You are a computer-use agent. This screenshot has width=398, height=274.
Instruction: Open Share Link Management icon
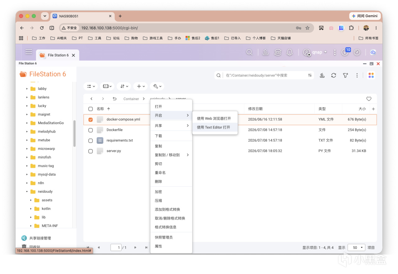pyautogui.click(x=24, y=238)
